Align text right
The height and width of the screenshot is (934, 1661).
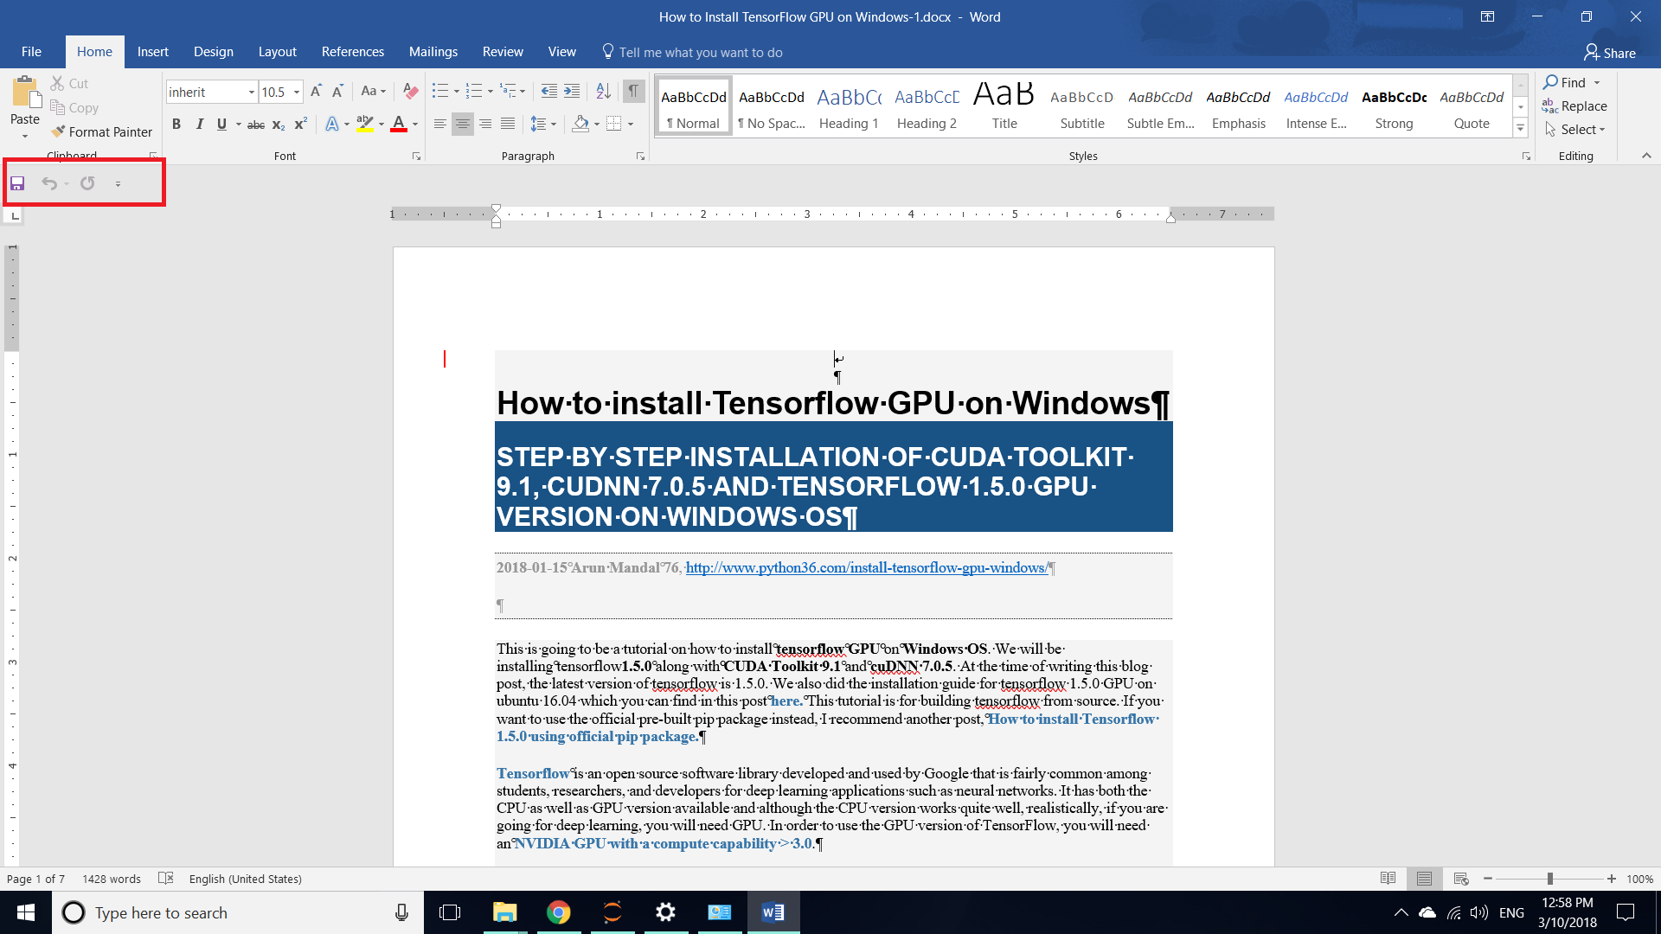[485, 125]
